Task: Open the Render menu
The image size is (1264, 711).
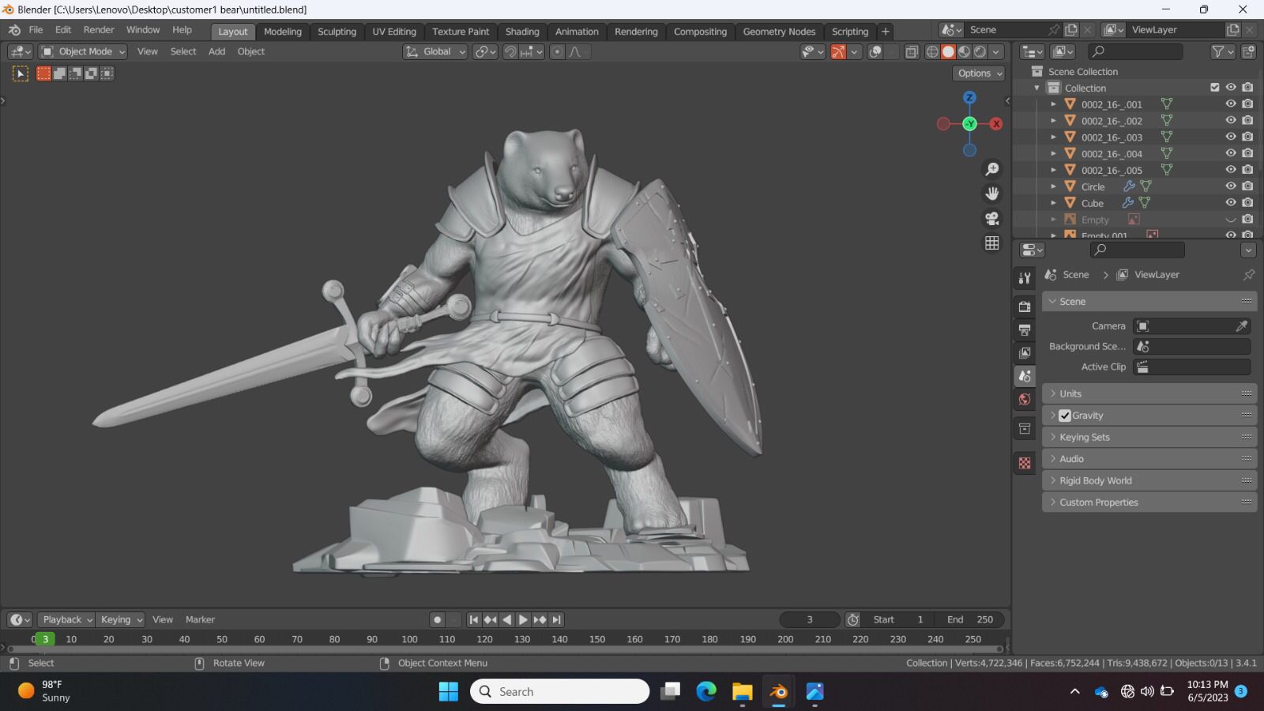Action: pos(99,30)
